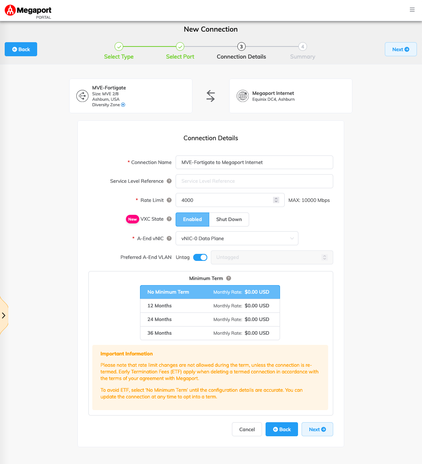Image resolution: width=422 pixels, height=464 pixels.
Task: Click the Megaport Internet globe icon
Action: [243, 96]
